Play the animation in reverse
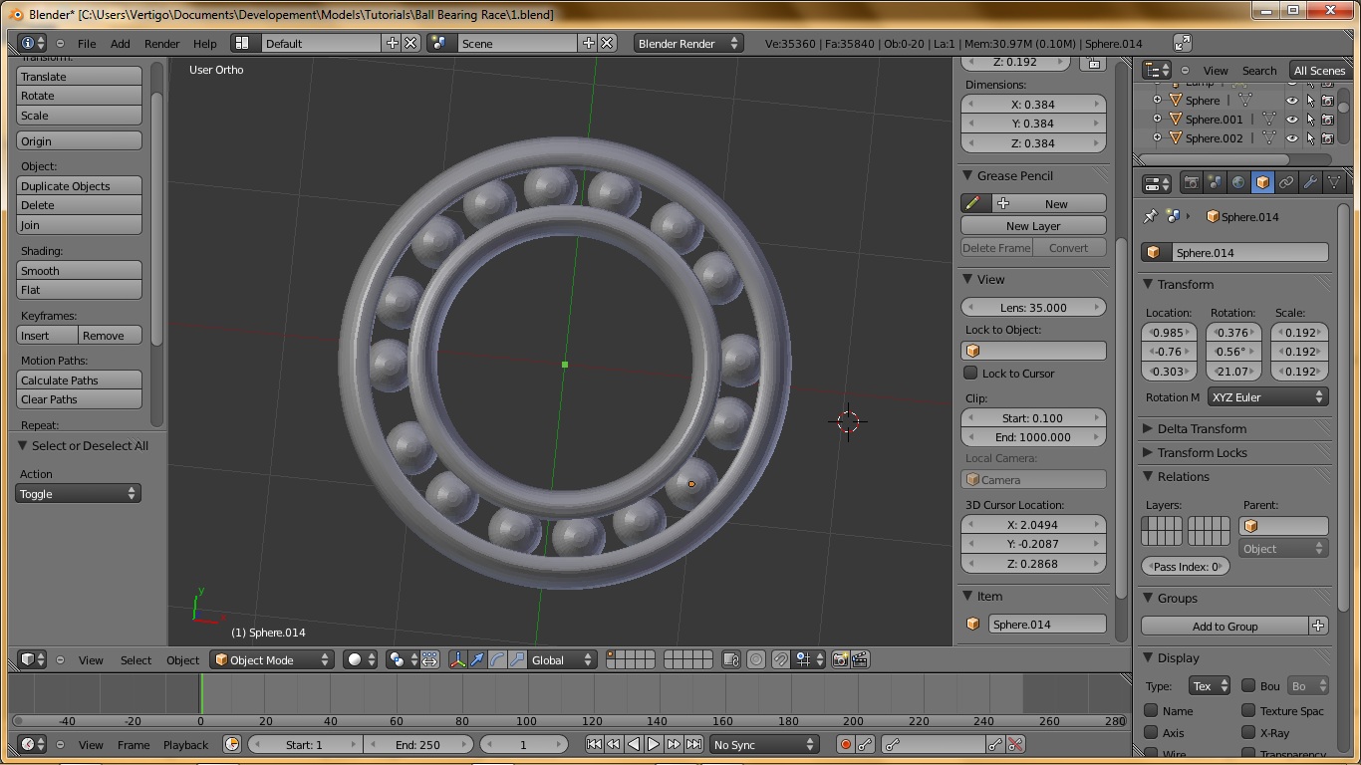The height and width of the screenshot is (765, 1361). point(634,744)
